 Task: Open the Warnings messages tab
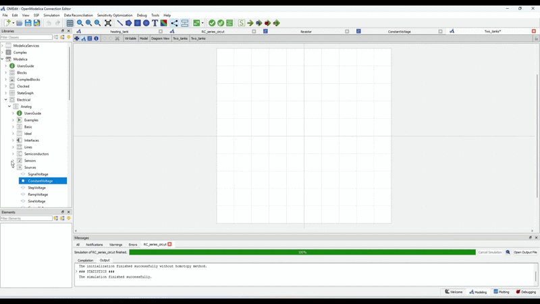click(115, 245)
